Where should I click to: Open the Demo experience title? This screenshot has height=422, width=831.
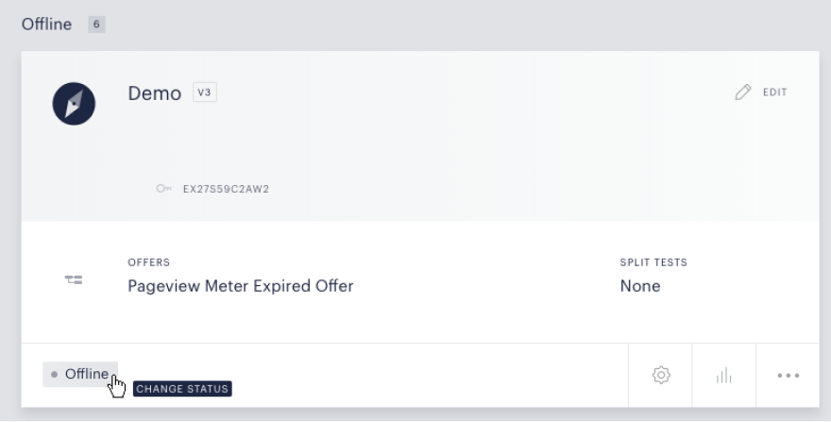pyautogui.click(x=155, y=93)
